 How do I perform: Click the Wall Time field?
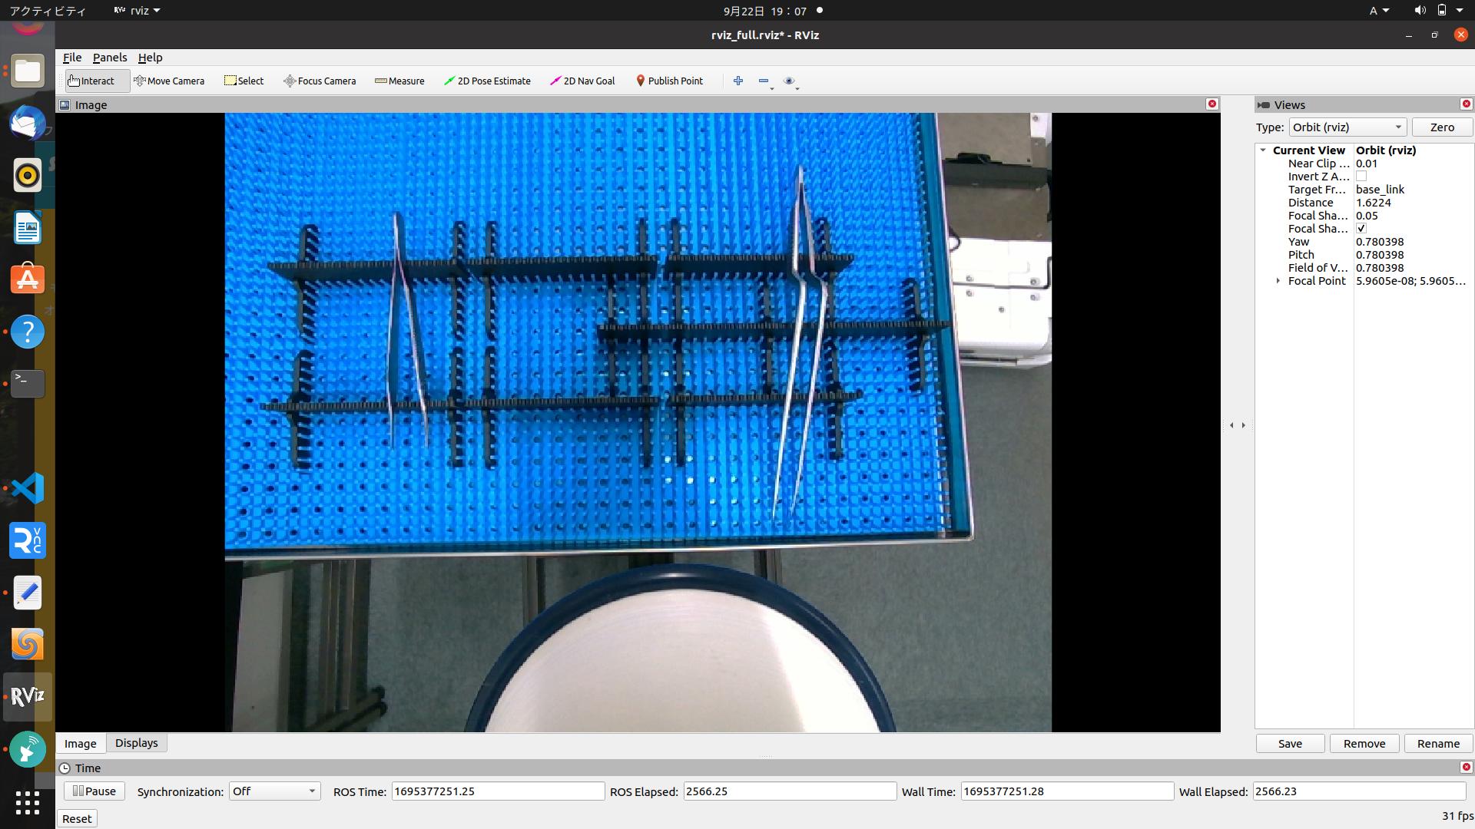pos(1067,791)
